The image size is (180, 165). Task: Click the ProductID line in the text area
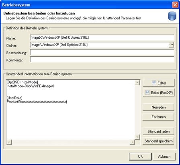[37, 102]
